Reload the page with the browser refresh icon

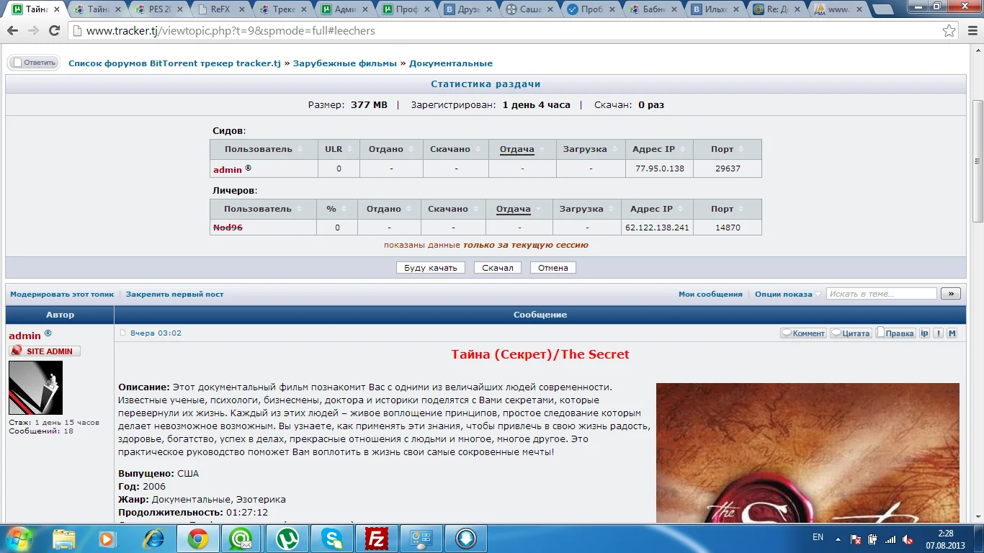(x=54, y=31)
